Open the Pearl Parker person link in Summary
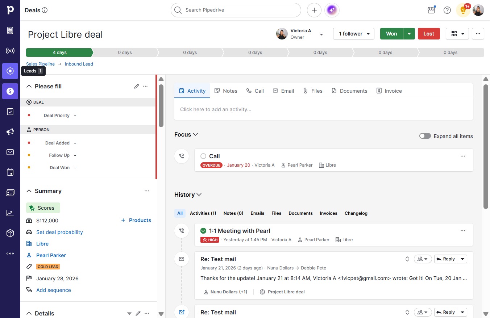 point(51,255)
